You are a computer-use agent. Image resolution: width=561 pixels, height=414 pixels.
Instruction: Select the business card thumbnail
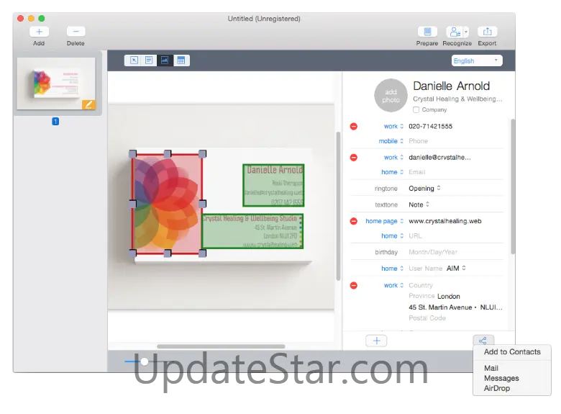tap(56, 84)
